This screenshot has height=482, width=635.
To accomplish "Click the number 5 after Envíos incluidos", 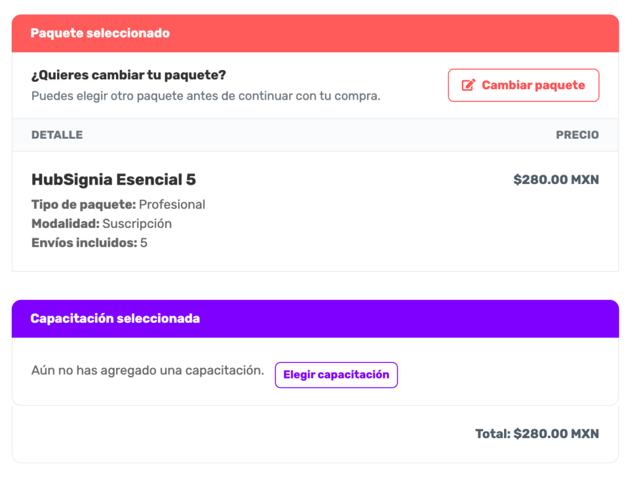I will (144, 243).
